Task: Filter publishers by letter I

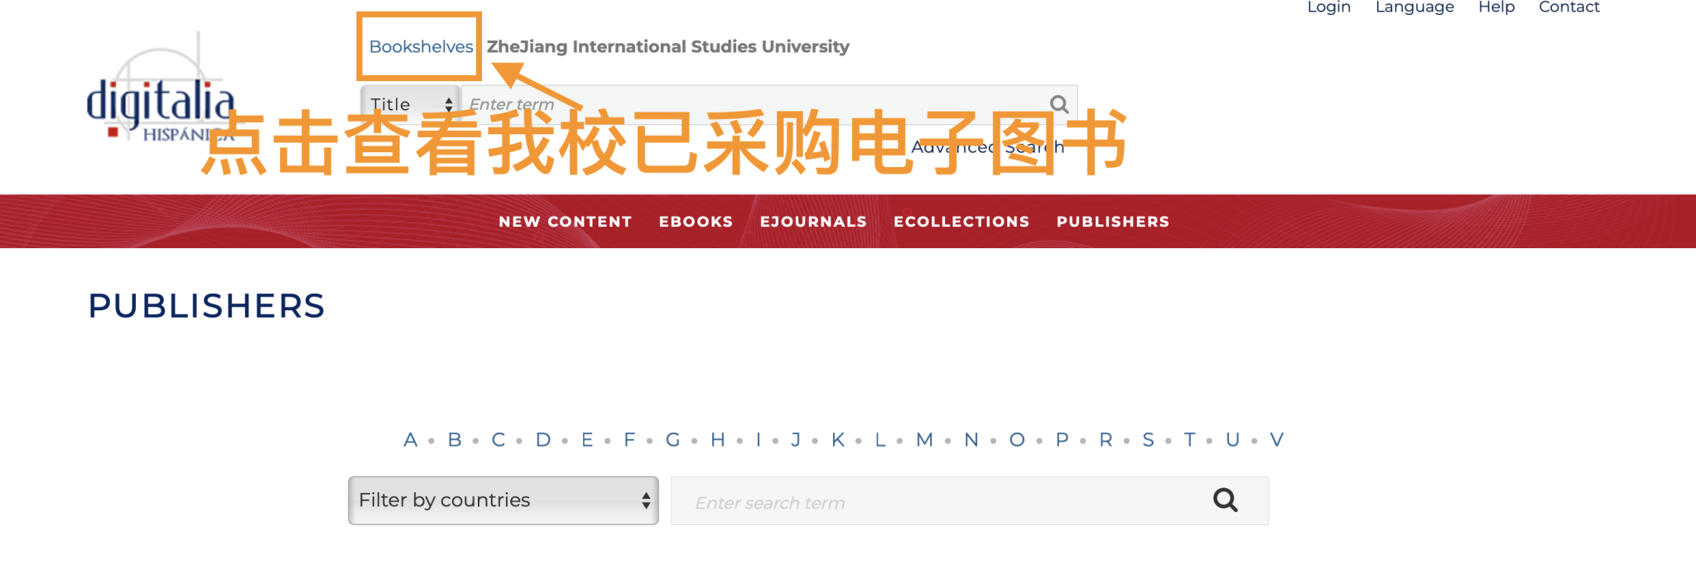Action: pyautogui.click(x=758, y=440)
